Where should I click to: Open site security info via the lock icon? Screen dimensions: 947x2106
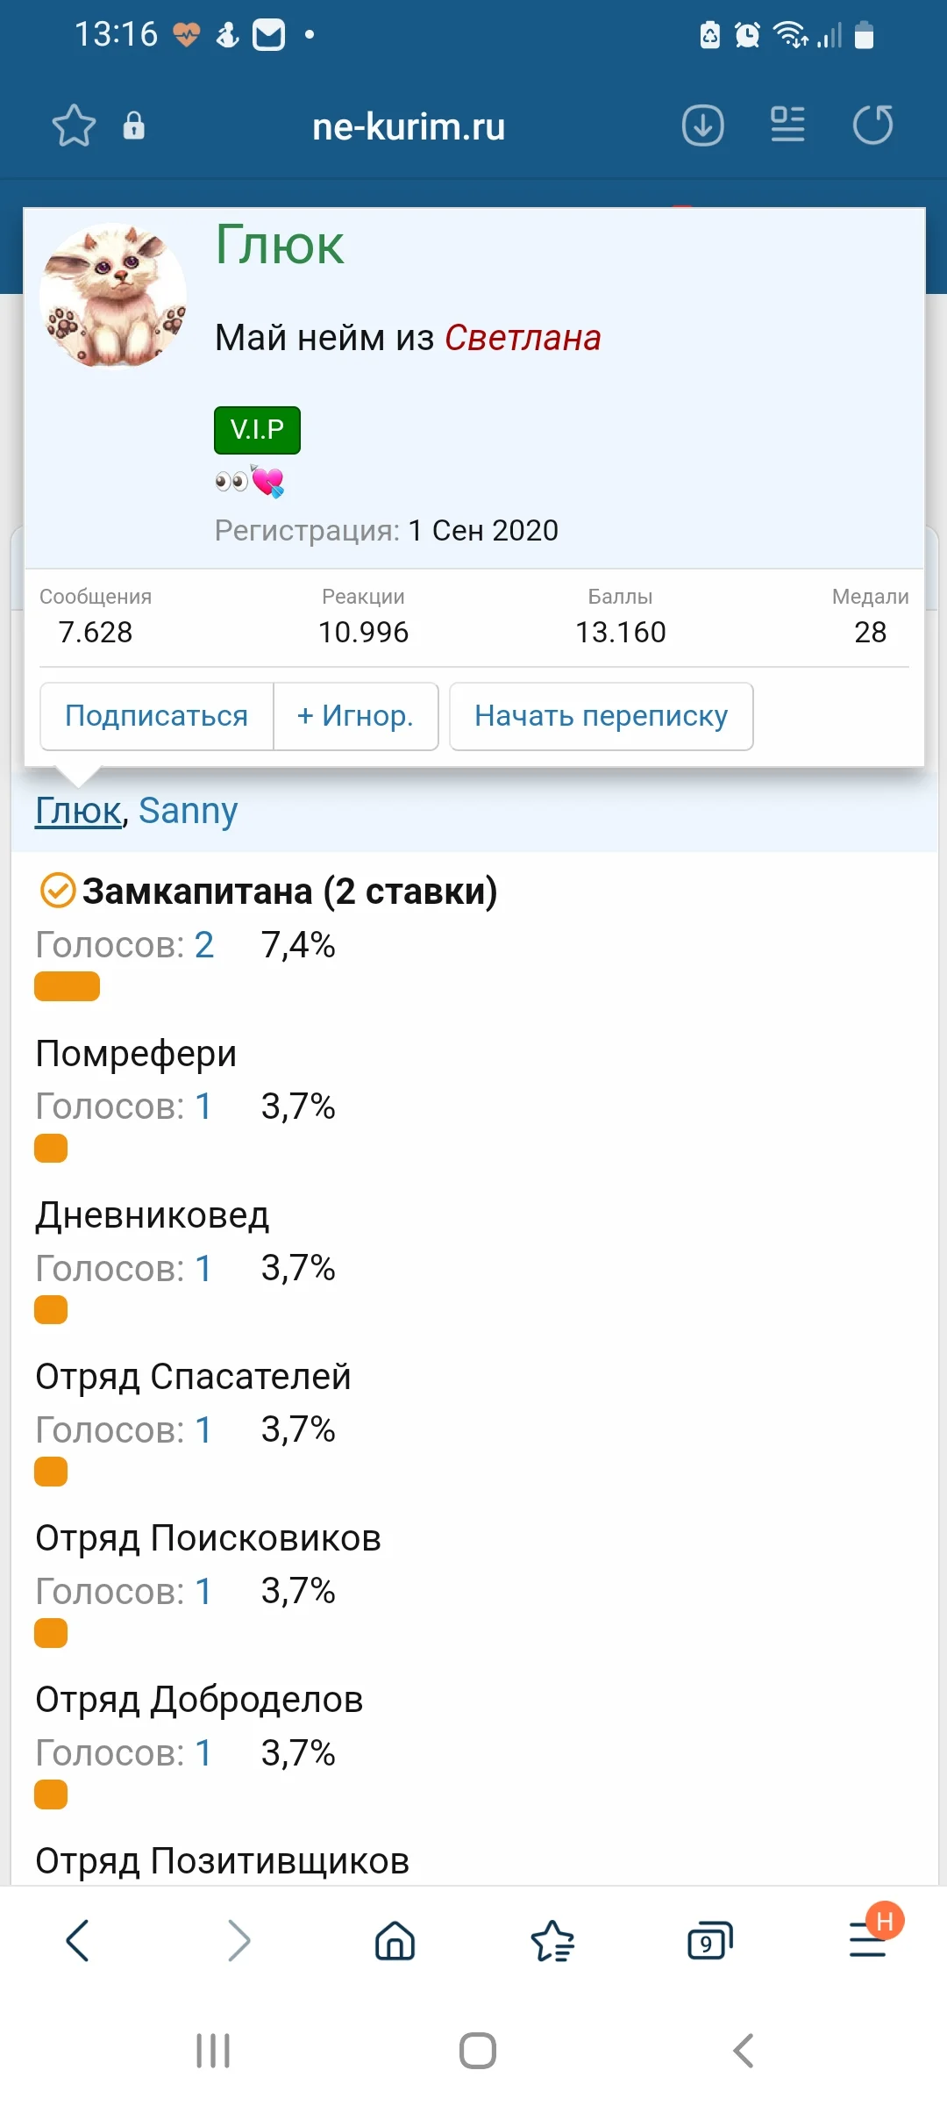(133, 125)
